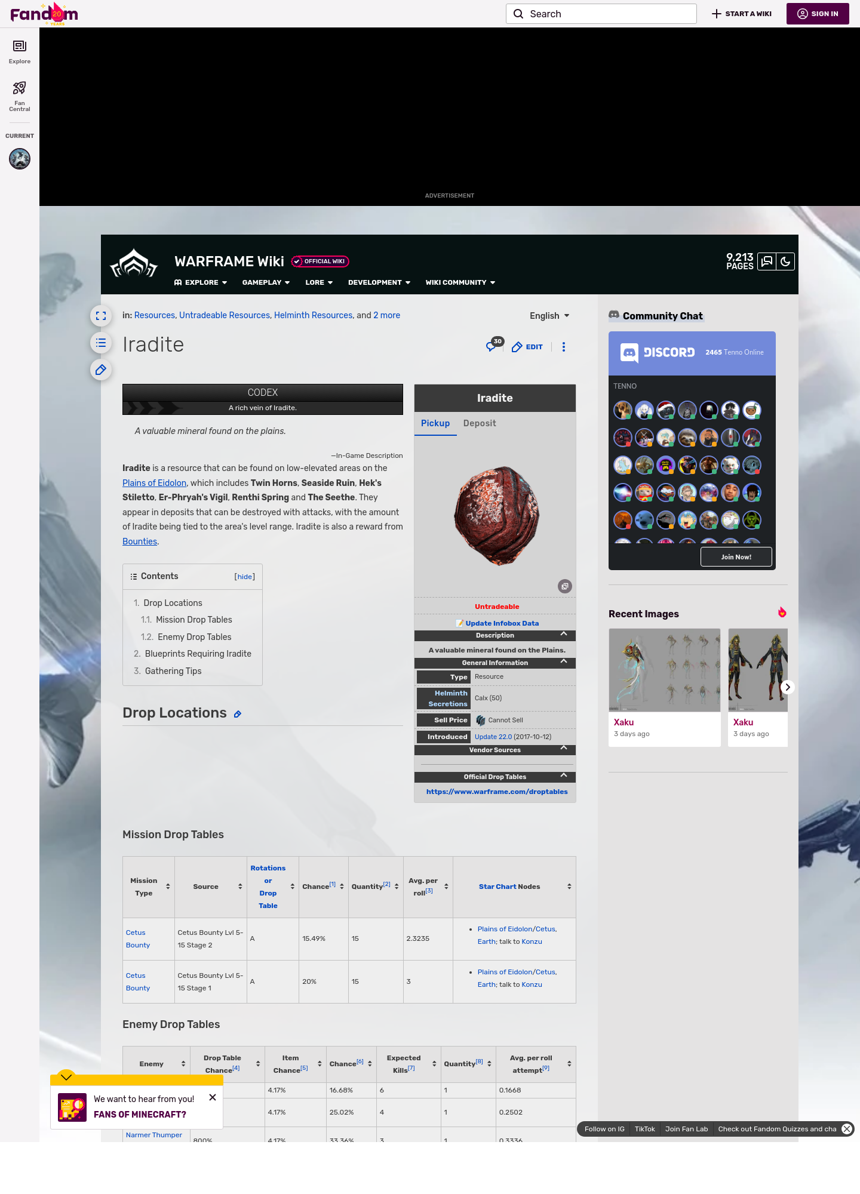
Task: Click the image gallery icon on Iradite picture
Action: [564, 586]
